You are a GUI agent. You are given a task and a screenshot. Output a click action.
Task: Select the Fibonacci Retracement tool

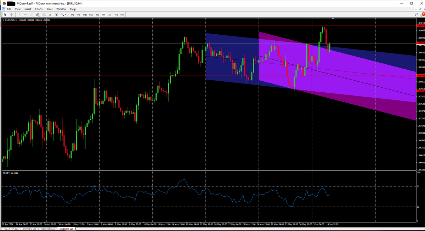tap(44, 15)
